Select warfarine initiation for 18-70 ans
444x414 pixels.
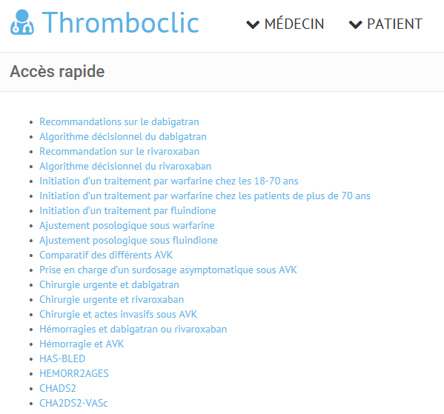(169, 181)
